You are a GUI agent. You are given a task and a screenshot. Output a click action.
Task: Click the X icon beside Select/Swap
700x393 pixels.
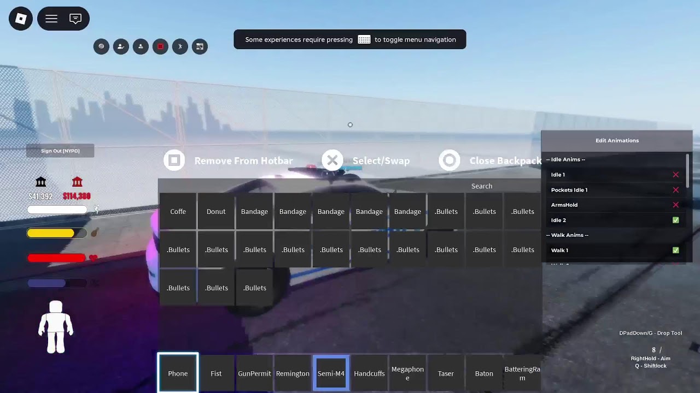332,160
